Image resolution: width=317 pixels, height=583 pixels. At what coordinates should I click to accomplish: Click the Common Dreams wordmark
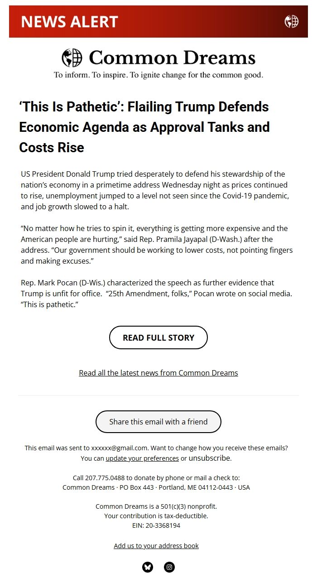point(172,58)
